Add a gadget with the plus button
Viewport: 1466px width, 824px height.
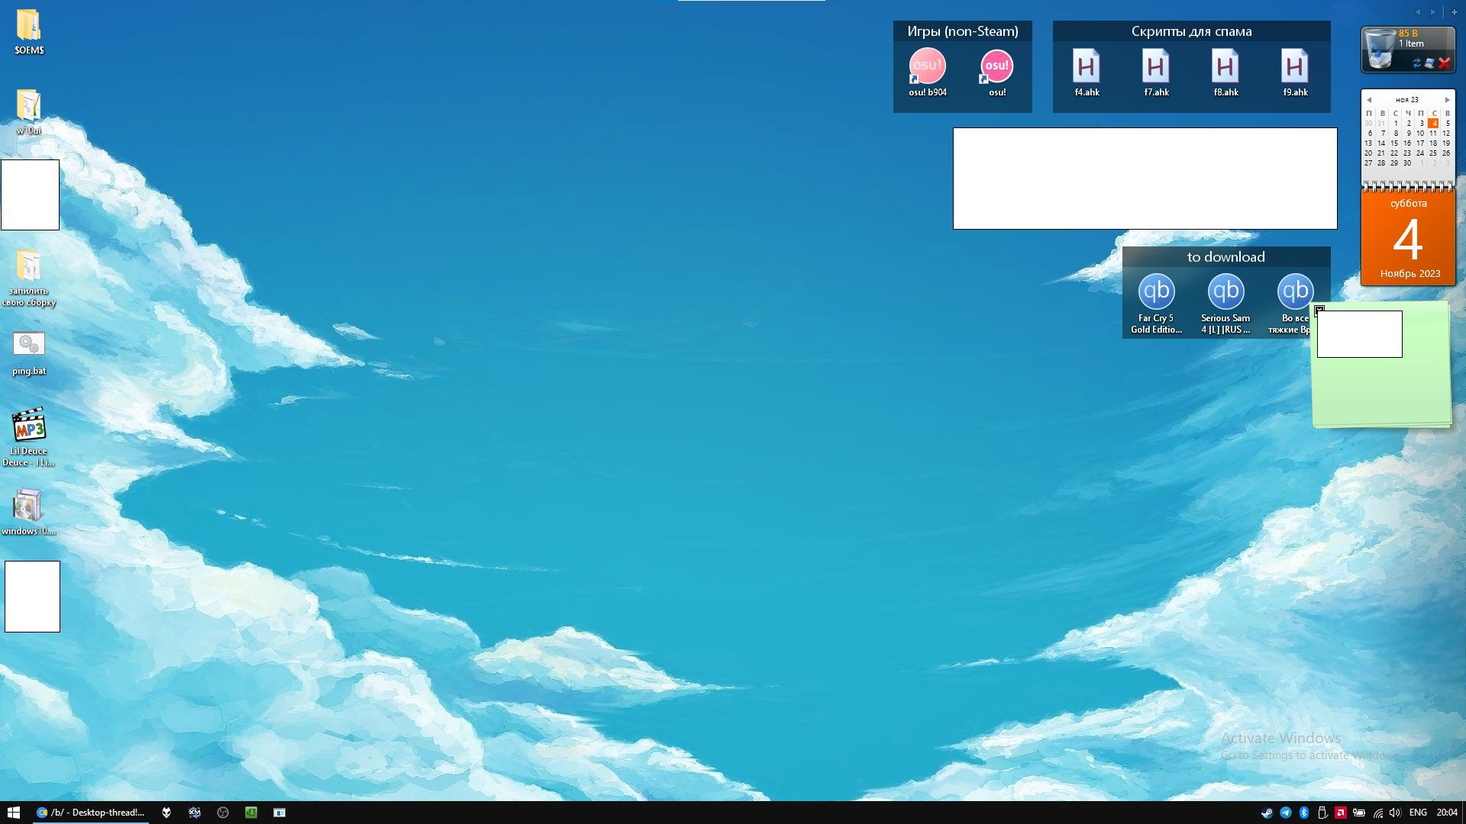(x=1455, y=12)
